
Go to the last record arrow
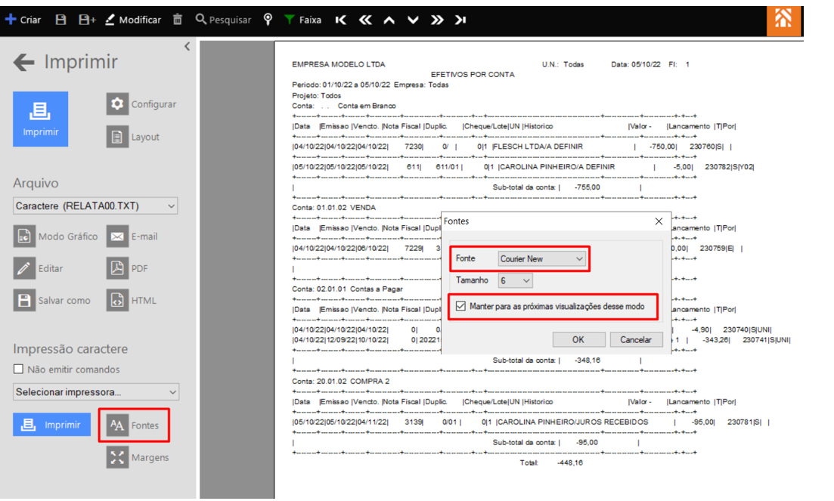460,20
